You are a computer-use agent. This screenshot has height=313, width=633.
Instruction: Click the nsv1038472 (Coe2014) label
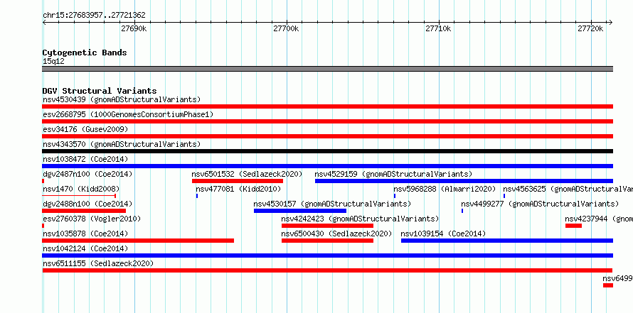(x=85, y=159)
